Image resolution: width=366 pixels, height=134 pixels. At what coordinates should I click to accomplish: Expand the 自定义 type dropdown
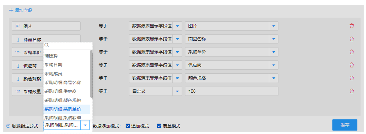click(x=177, y=91)
